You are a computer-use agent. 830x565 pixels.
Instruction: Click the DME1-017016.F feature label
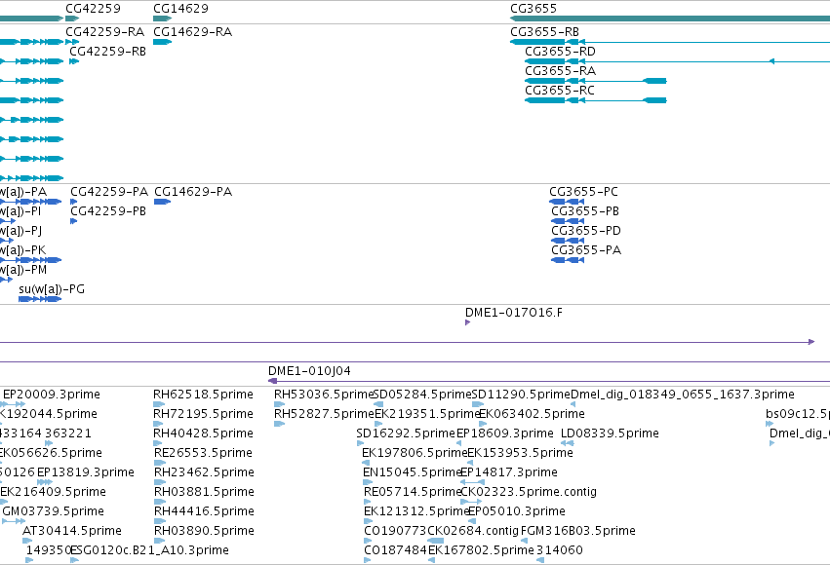pos(513,313)
